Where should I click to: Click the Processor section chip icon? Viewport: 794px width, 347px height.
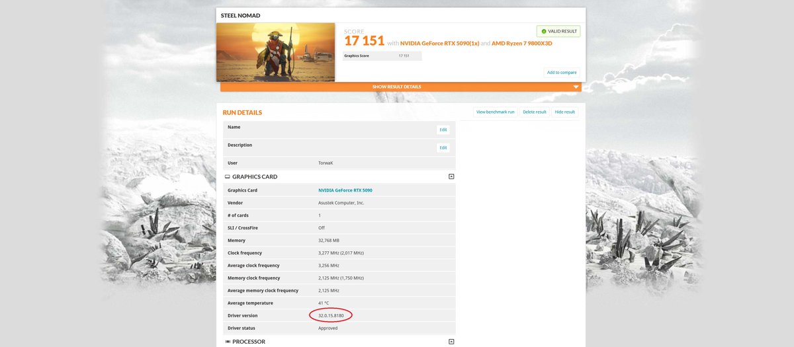point(228,342)
